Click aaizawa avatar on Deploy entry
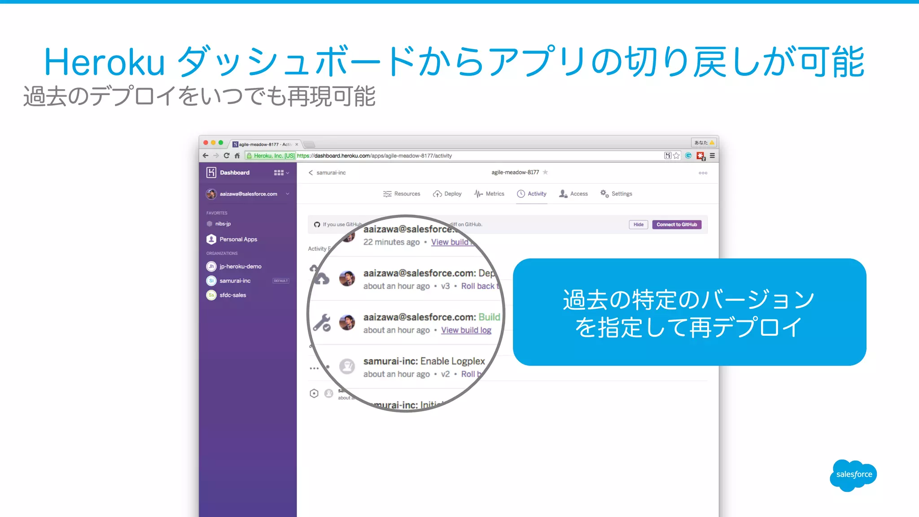 pyautogui.click(x=347, y=278)
